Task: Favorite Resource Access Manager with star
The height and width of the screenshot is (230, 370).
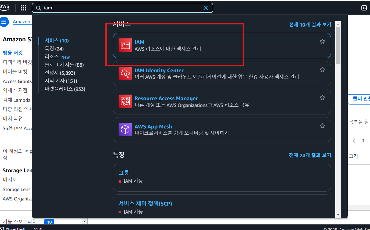Action: [322, 98]
